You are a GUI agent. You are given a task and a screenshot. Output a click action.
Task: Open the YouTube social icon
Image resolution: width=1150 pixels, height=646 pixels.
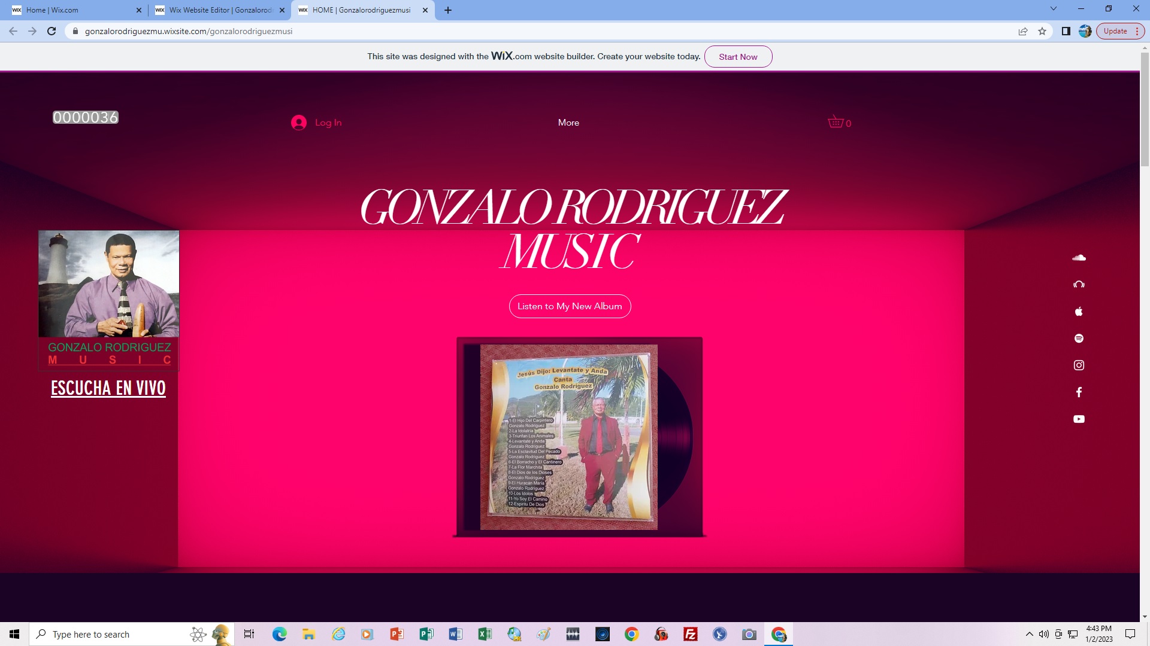pyautogui.click(x=1079, y=419)
